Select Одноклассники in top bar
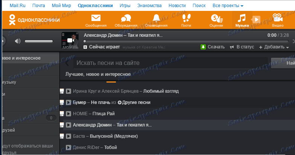Image resolution: width=295 pixels, height=155 pixels. point(96,6)
